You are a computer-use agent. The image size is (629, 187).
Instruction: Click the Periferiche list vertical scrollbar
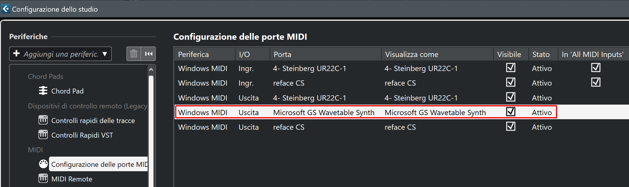(x=151, y=131)
